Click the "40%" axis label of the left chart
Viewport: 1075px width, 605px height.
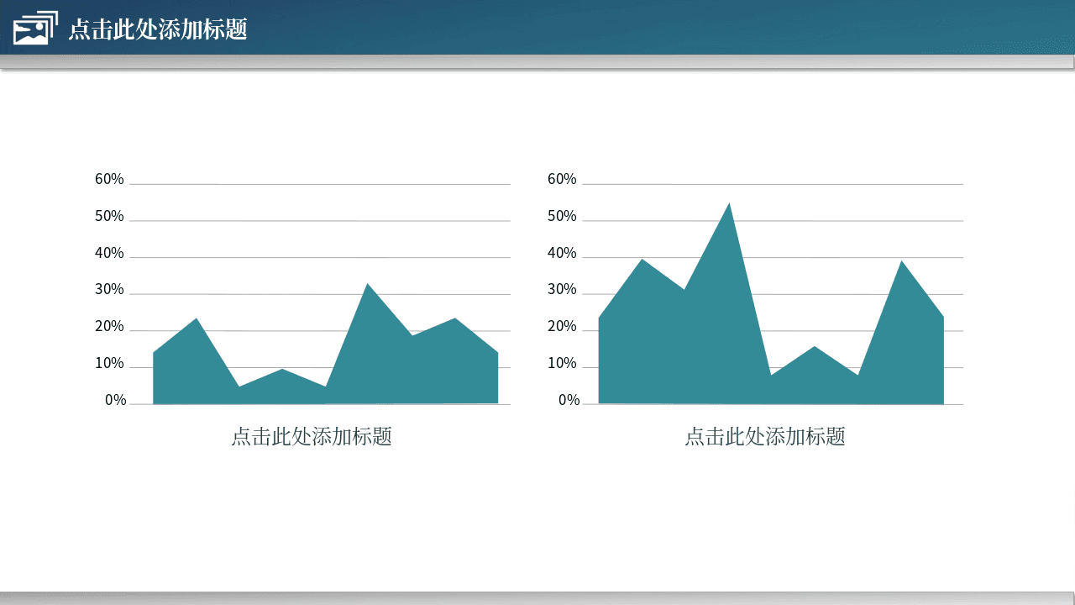(109, 253)
